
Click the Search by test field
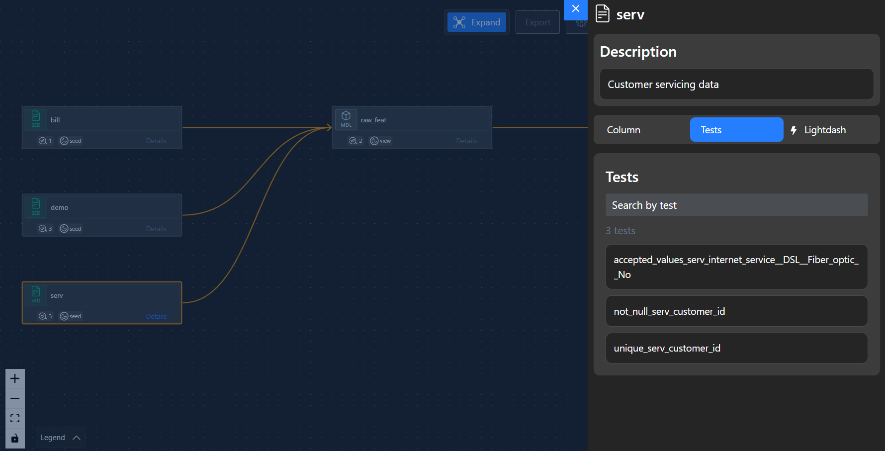click(736, 205)
